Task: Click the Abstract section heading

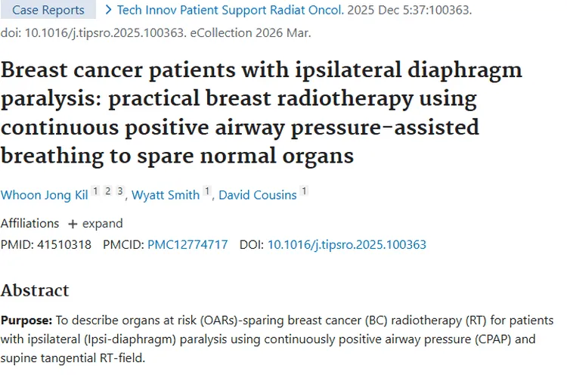Action: 35,290
